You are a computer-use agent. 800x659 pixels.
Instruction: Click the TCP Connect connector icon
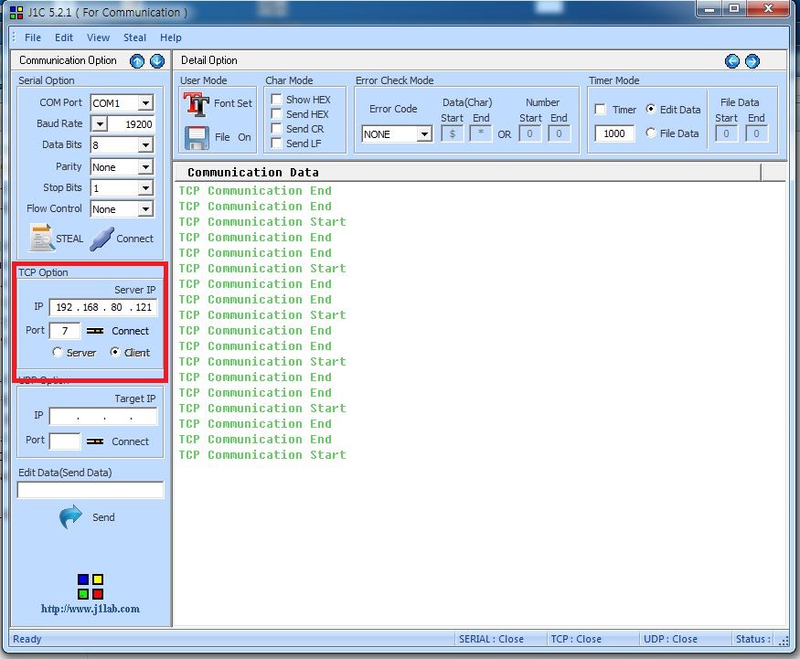pos(95,331)
